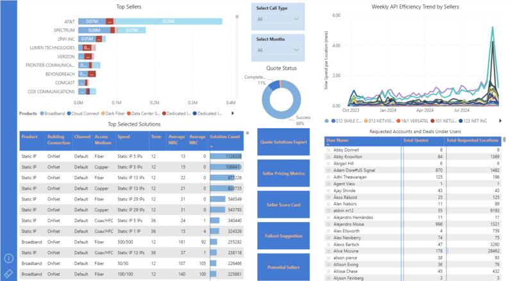This screenshot has height=281, width=513.
Task: Click the seller legend next arrow
Action: point(501,120)
